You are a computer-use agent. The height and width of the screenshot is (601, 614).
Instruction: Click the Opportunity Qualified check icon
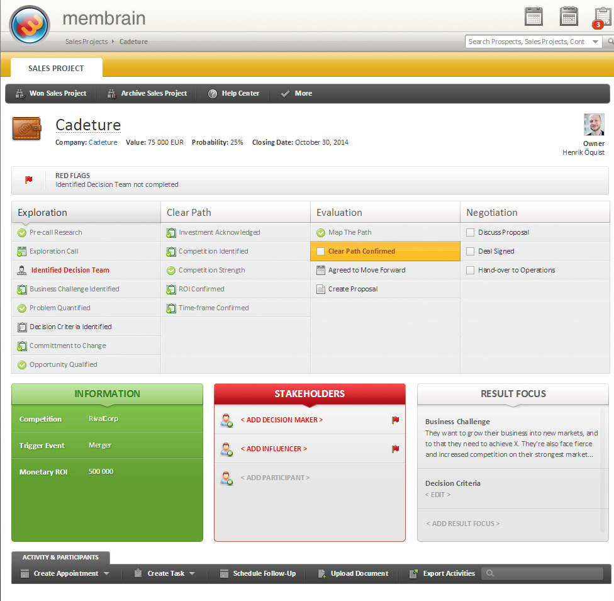click(22, 365)
